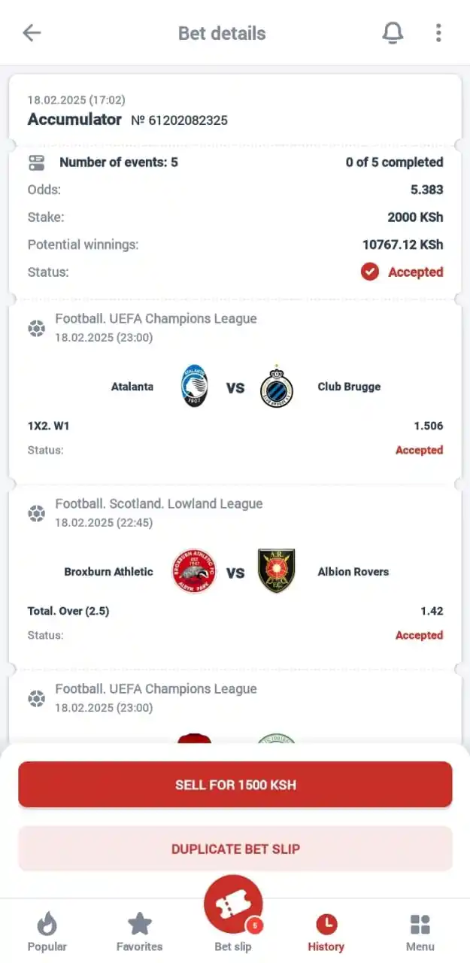Select the Atalanta vs Club Brugge event
Viewport: 470px width, 963px height.
pos(235,387)
